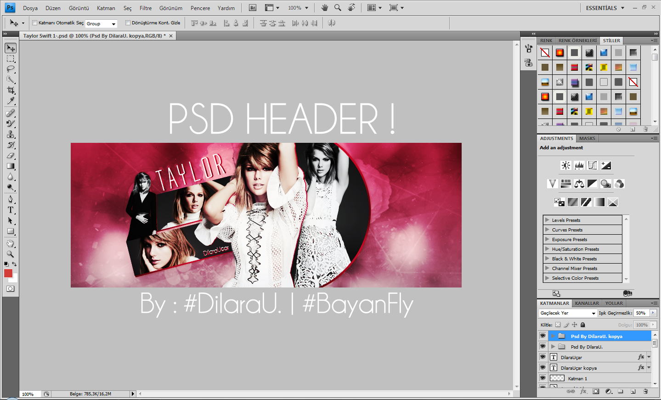
Task: Open the layer blend mode dropdown Geçilecek Yer
Action: tap(568, 313)
